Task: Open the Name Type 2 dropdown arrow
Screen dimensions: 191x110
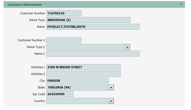Action: (x=127, y=47)
